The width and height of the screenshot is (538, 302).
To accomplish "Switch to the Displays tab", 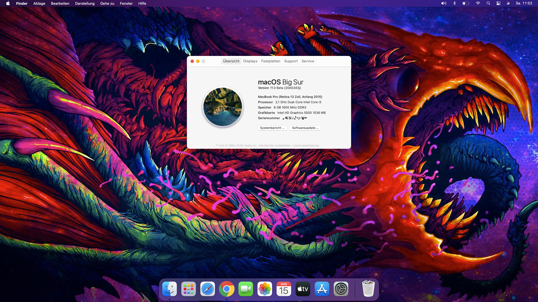I will [x=250, y=61].
